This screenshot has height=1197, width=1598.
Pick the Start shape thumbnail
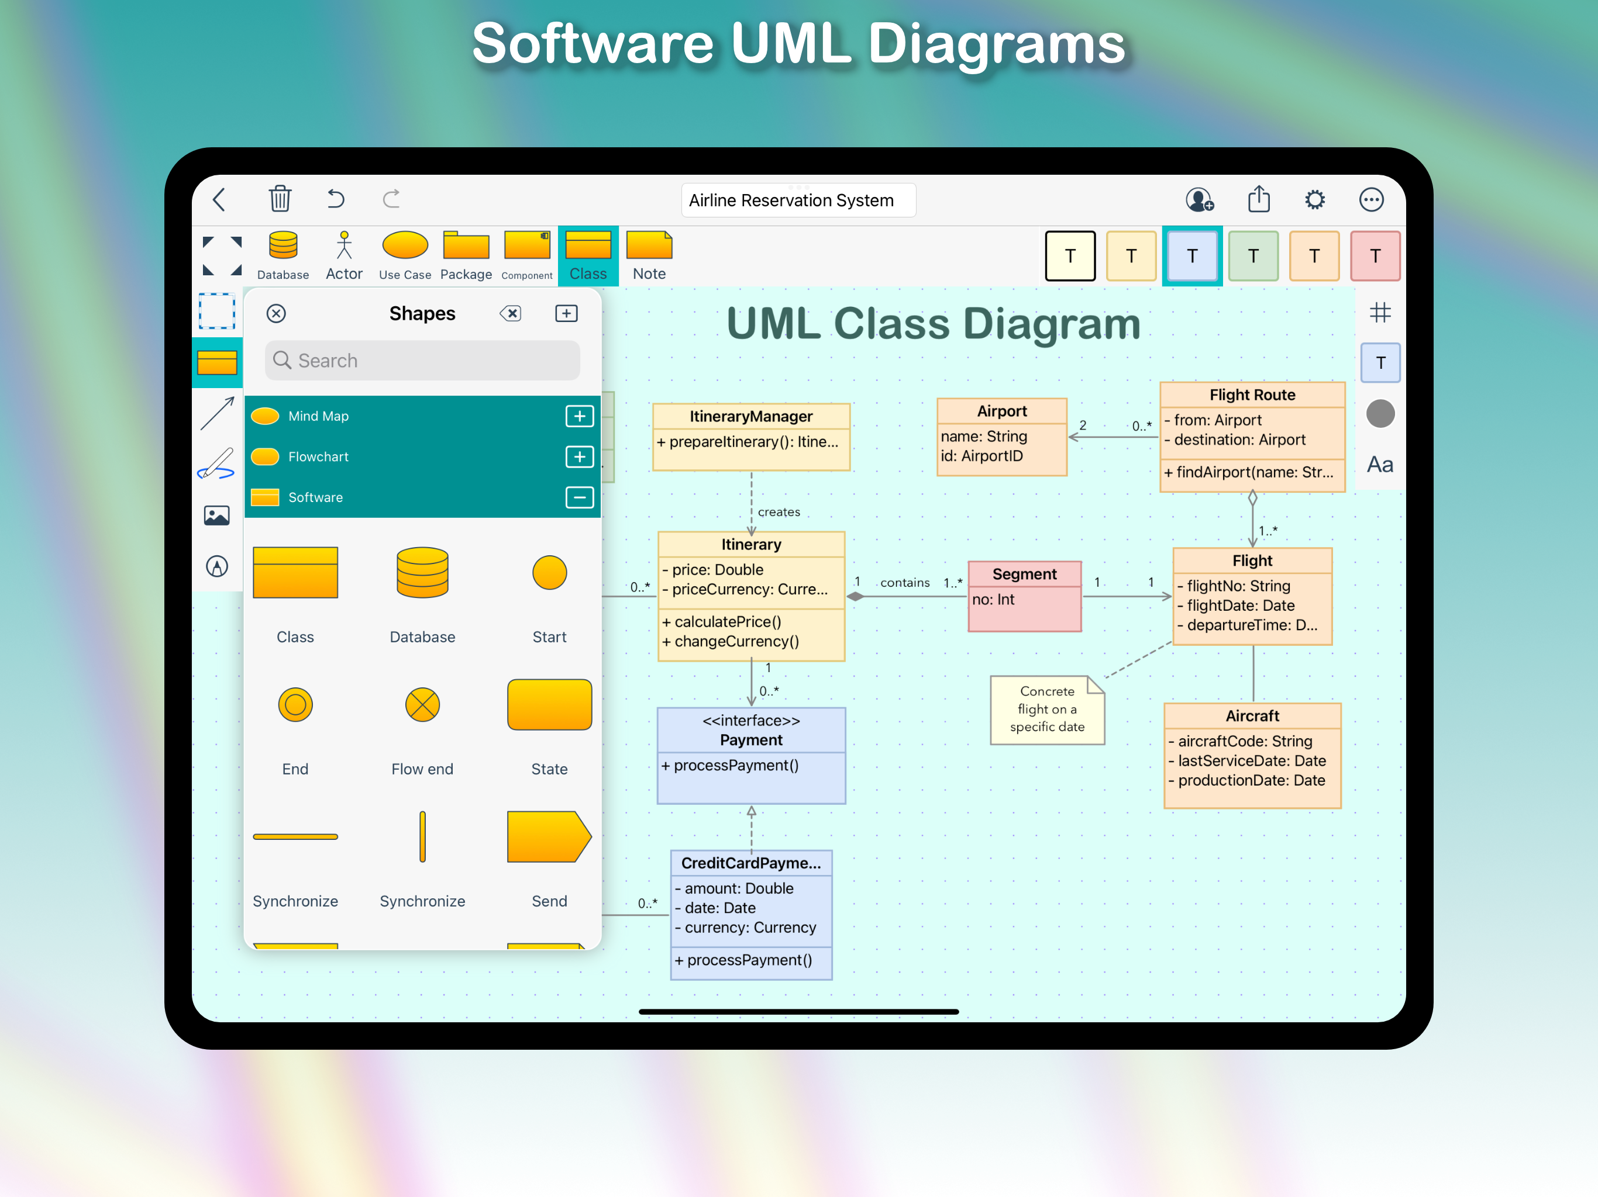click(x=549, y=573)
